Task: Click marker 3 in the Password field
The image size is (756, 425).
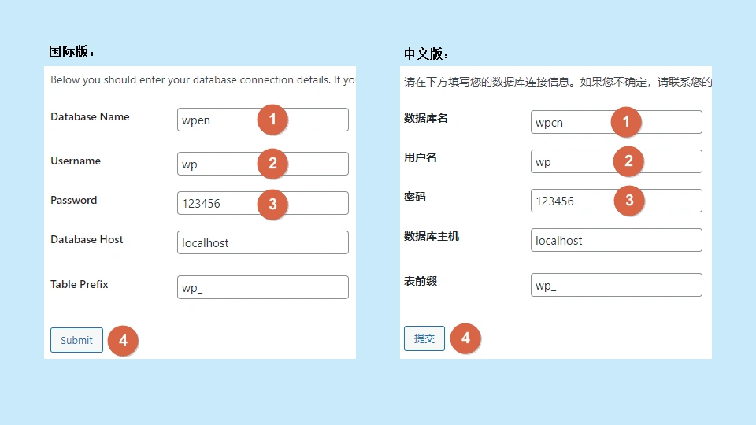Action: click(x=272, y=204)
